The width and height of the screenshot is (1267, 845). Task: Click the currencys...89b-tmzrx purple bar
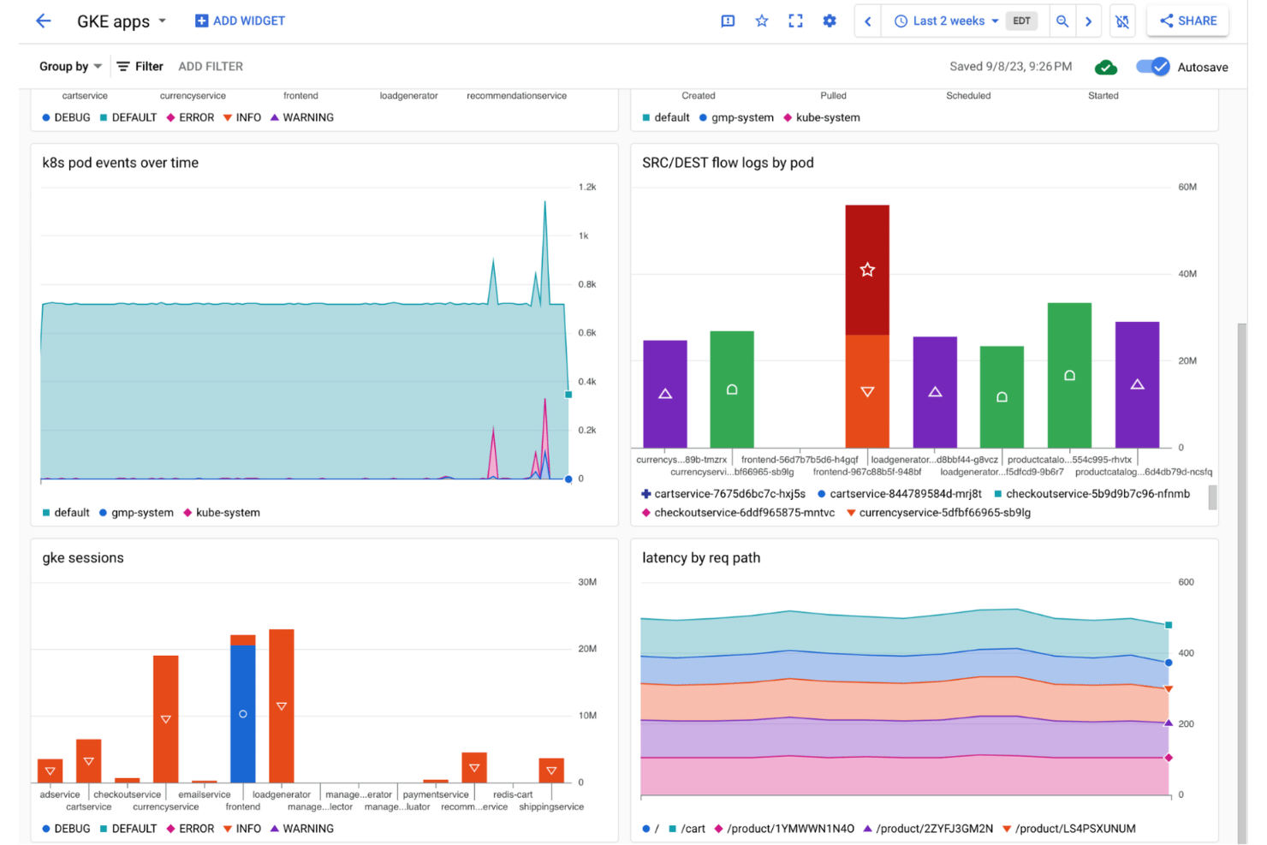[665, 394]
